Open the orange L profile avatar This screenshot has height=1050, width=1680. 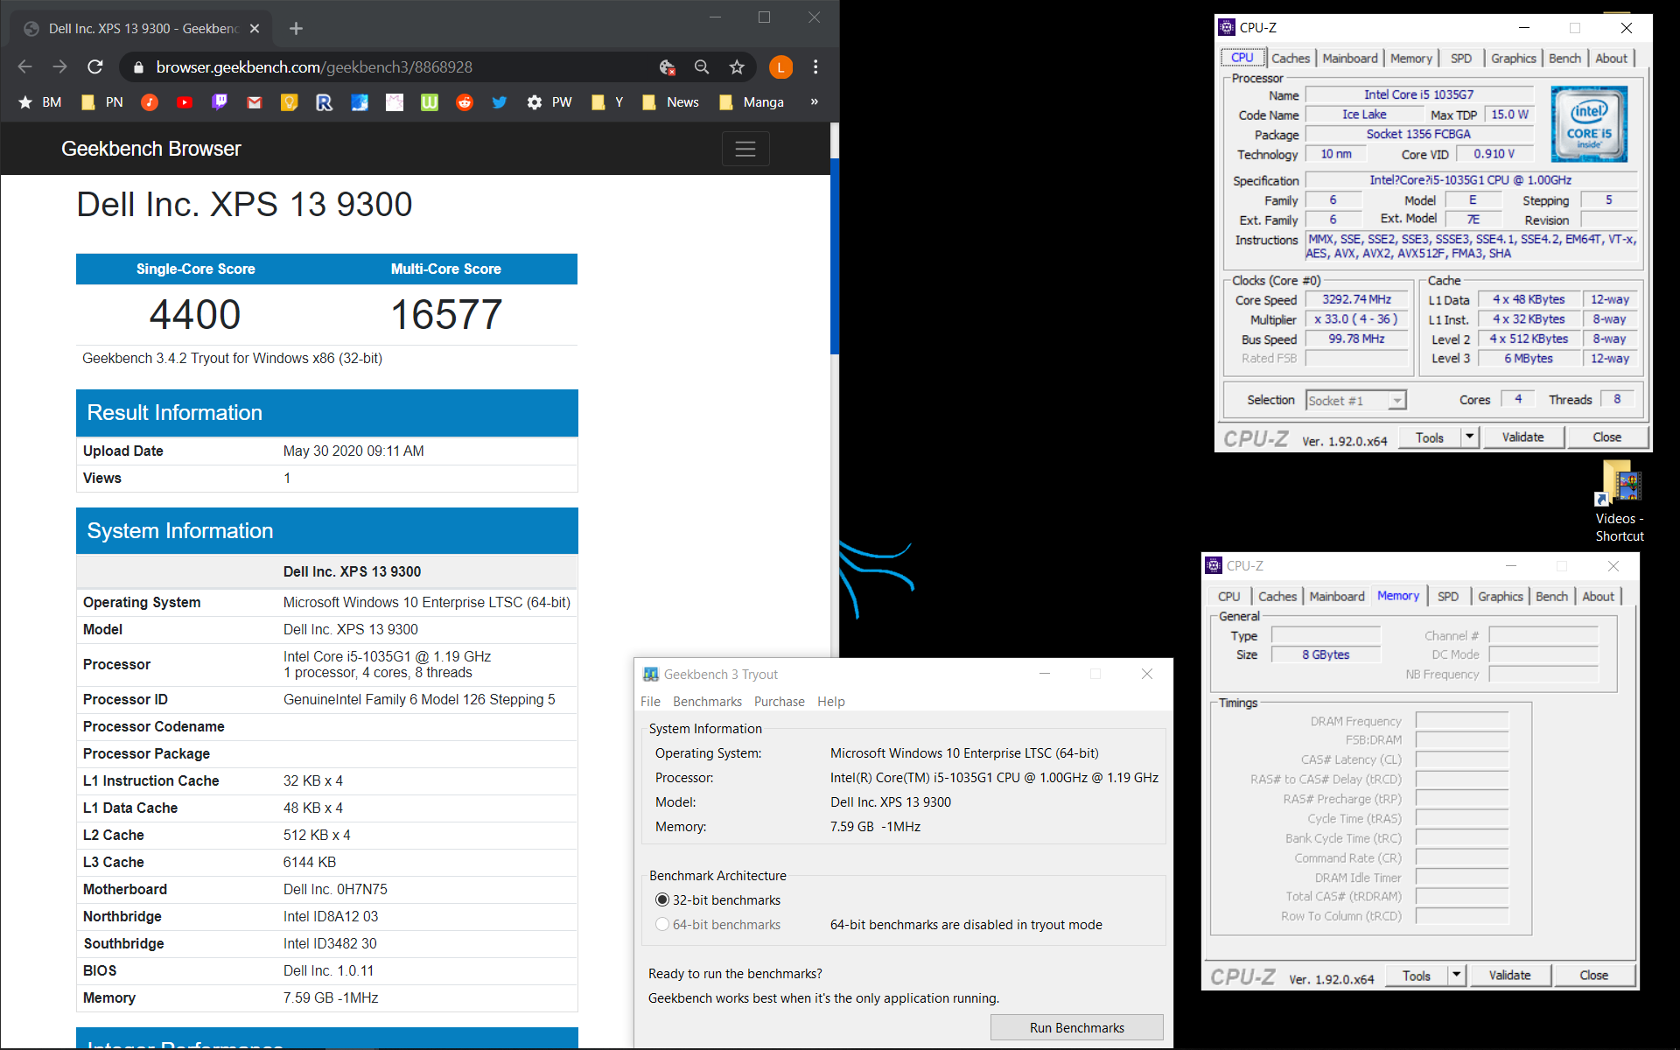pos(780,66)
